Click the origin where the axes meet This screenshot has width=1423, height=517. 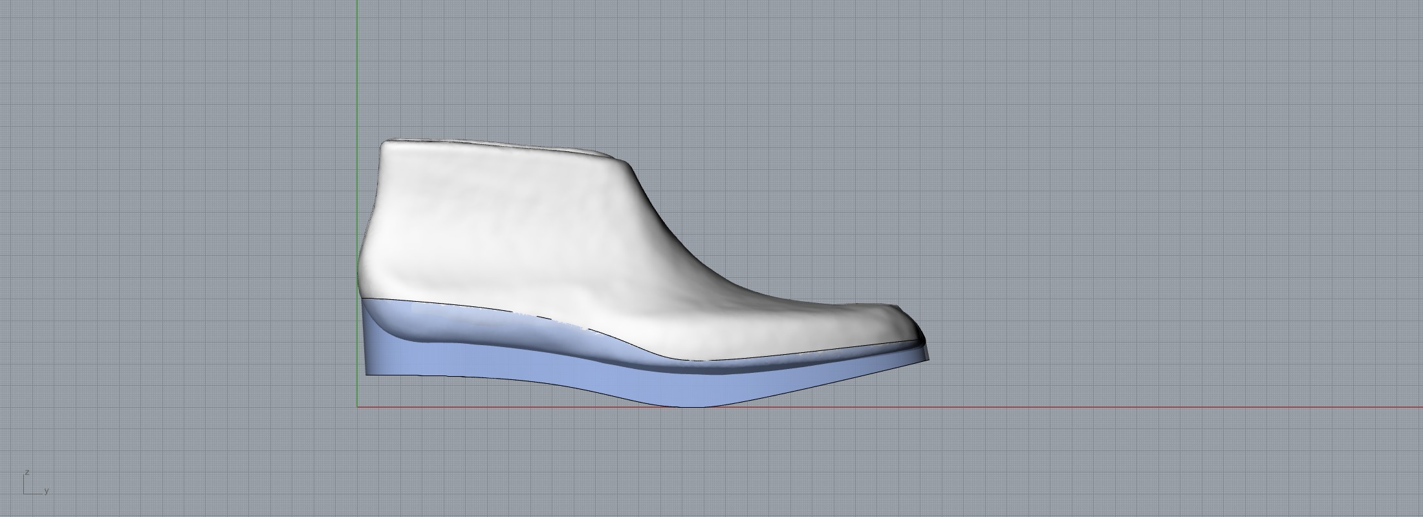(357, 407)
